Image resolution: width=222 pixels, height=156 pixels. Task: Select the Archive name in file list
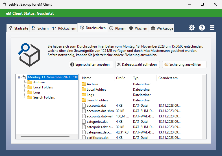point(92,84)
